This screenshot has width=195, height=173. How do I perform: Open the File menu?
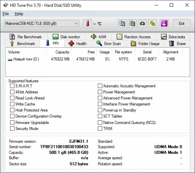coord(6,14)
